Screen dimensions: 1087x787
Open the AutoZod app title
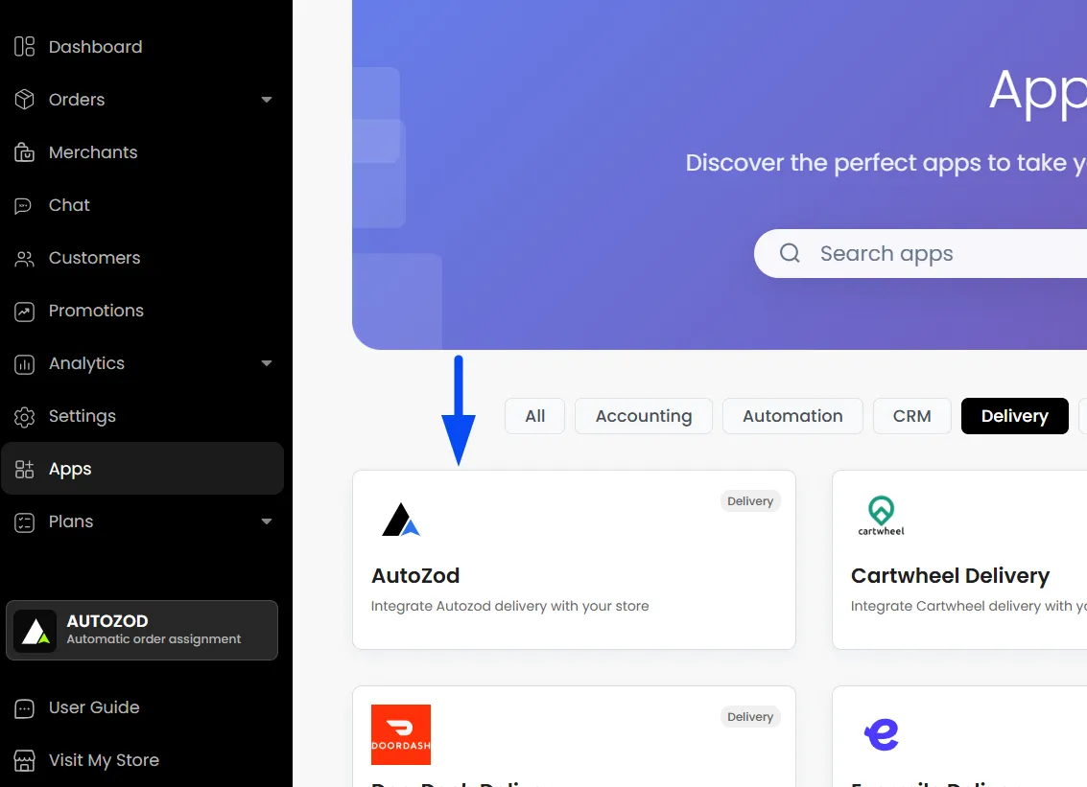(x=415, y=576)
